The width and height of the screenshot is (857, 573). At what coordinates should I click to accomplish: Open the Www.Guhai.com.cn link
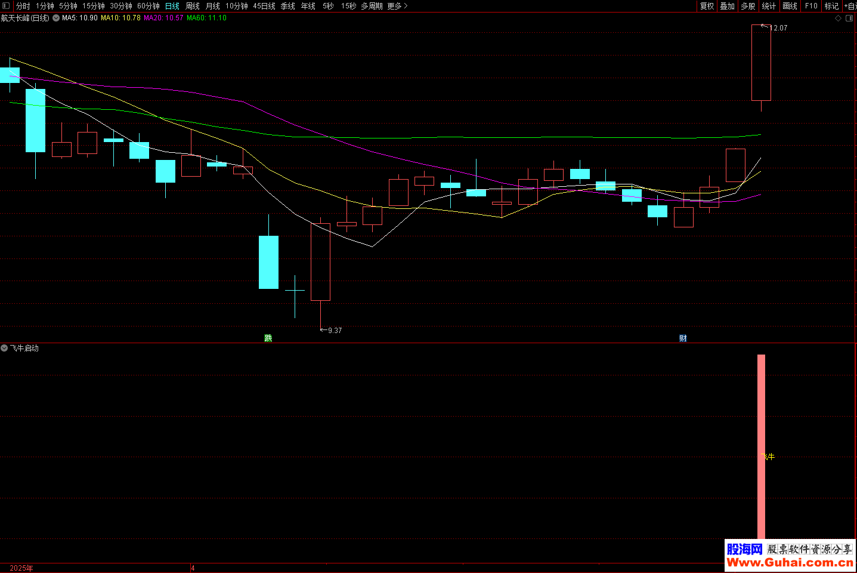pos(790,562)
